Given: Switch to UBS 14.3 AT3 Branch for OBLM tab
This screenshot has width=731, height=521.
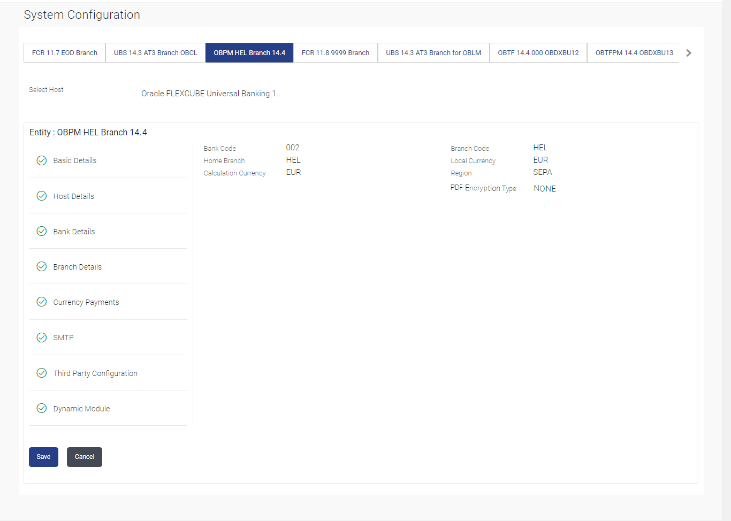Looking at the screenshot, I should [x=433, y=53].
